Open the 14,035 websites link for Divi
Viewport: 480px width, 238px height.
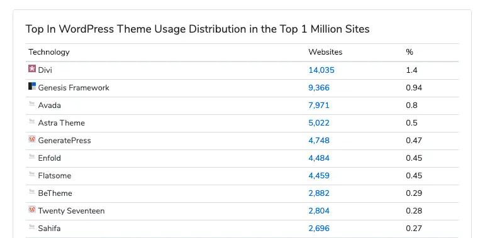(321, 70)
